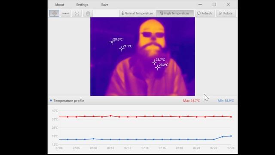Click the thermal camera image view

(143, 56)
